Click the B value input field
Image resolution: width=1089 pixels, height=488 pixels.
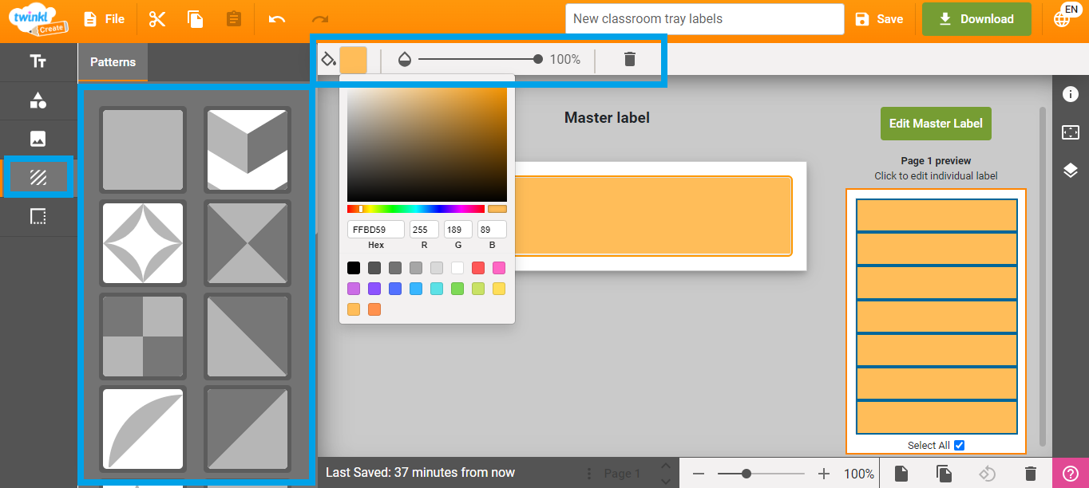492,230
